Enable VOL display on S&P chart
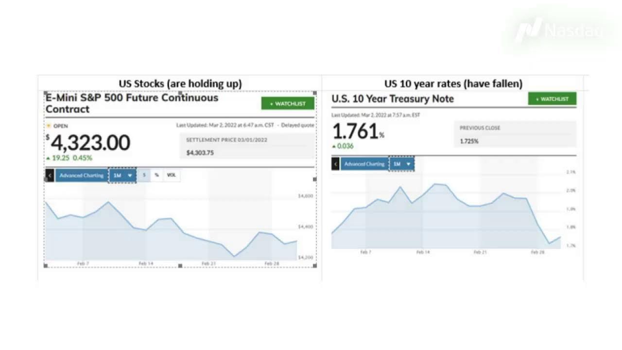The image size is (622, 350). (x=171, y=175)
